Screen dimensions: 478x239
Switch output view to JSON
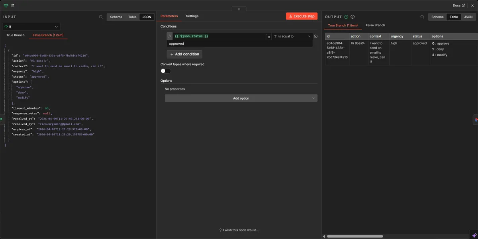pyautogui.click(x=468, y=17)
